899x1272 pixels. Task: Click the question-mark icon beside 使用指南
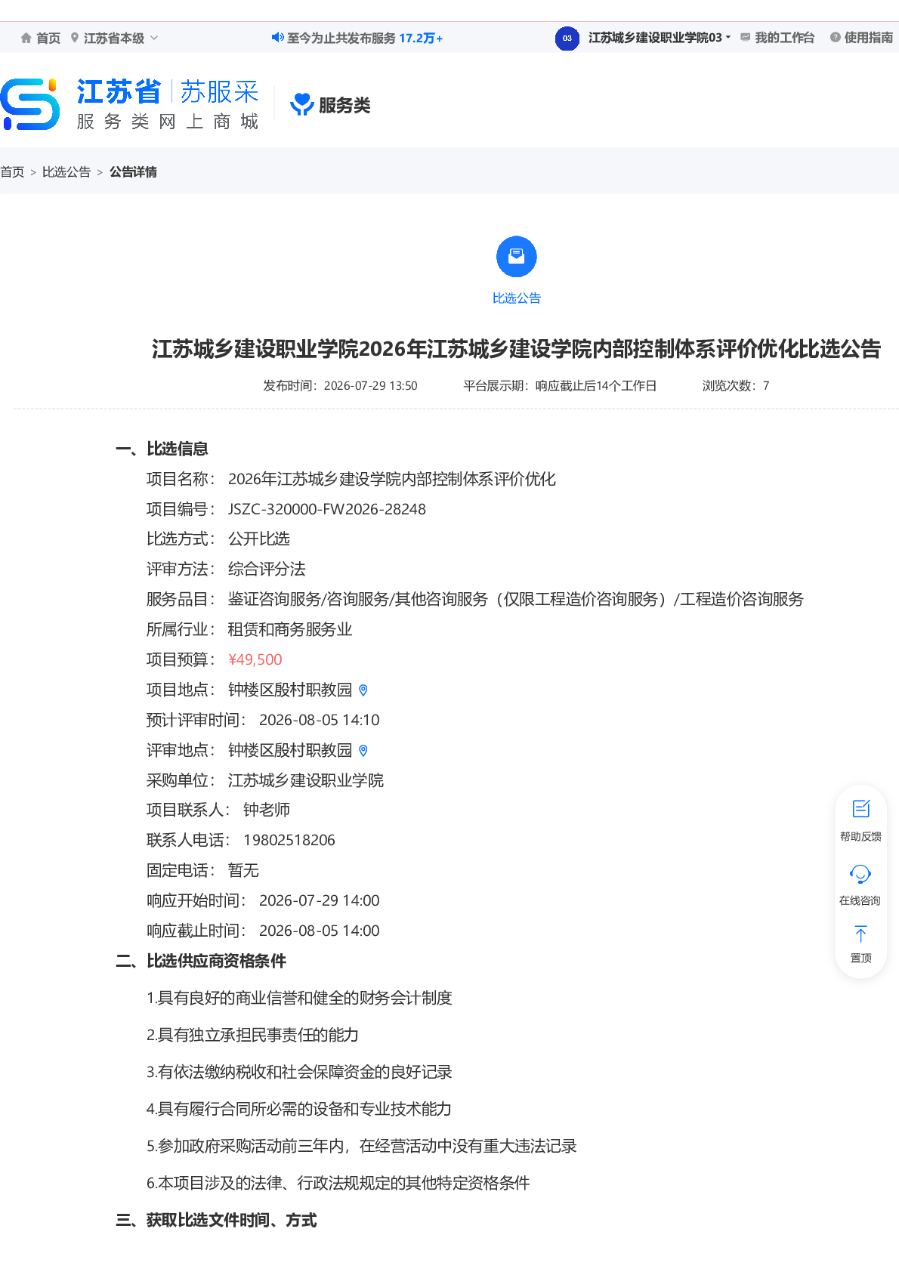[x=835, y=38]
